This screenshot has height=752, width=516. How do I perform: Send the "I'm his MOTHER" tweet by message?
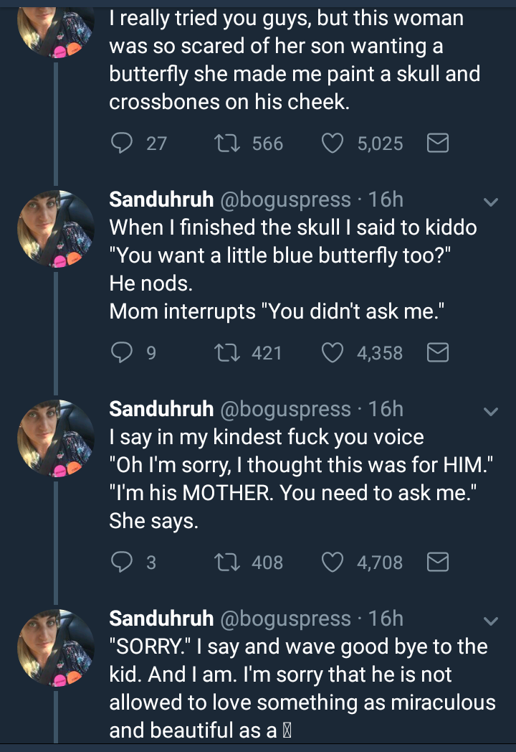pyautogui.click(x=437, y=562)
